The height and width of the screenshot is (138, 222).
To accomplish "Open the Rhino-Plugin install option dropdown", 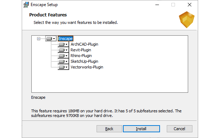I will tap(63, 56).
